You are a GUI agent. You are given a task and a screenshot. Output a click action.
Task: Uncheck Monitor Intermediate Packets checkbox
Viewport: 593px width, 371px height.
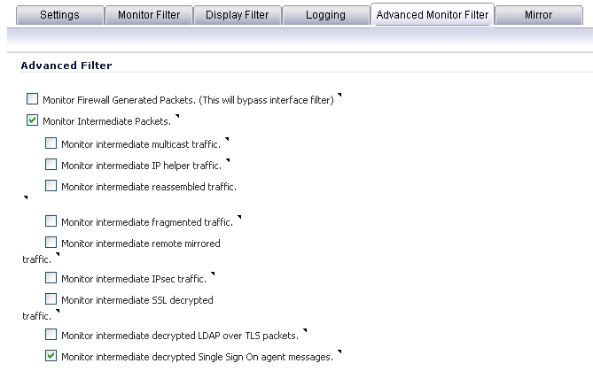[x=33, y=120]
